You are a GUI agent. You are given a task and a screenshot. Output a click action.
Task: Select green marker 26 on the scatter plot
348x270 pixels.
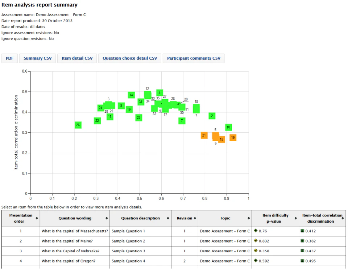[x=78, y=125]
